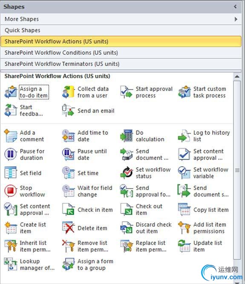Select the Discard check out item icon
Viewport: 245px width, 284px height.
pos(126,228)
